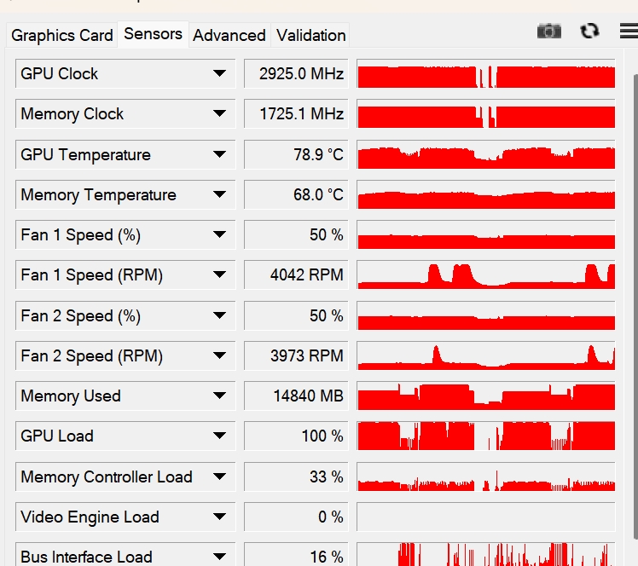The height and width of the screenshot is (566, 638).
Task: Open the Advanced tab
Action: point(229,35)
